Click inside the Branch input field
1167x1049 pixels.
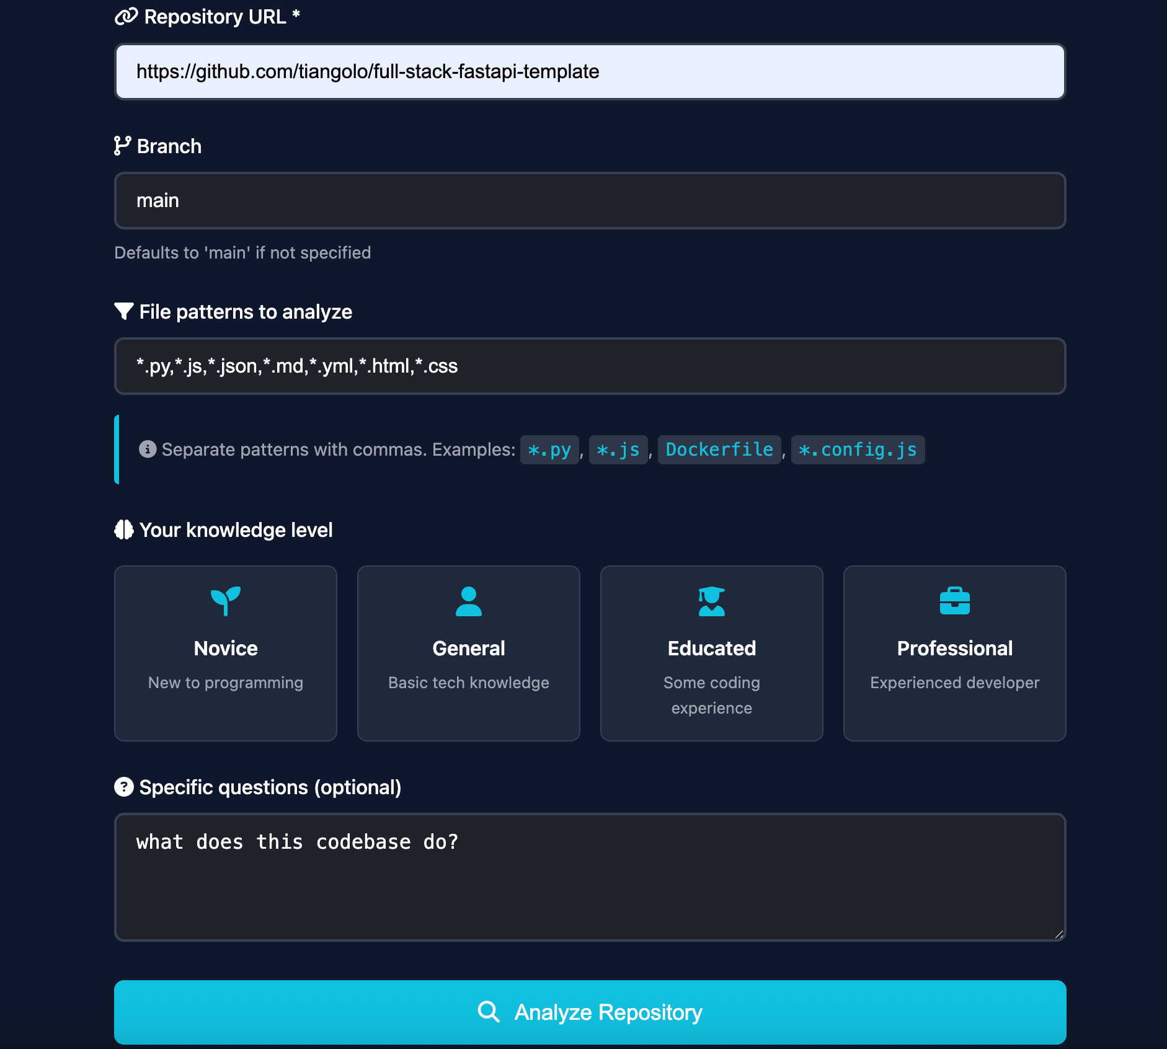click(589, 200)
